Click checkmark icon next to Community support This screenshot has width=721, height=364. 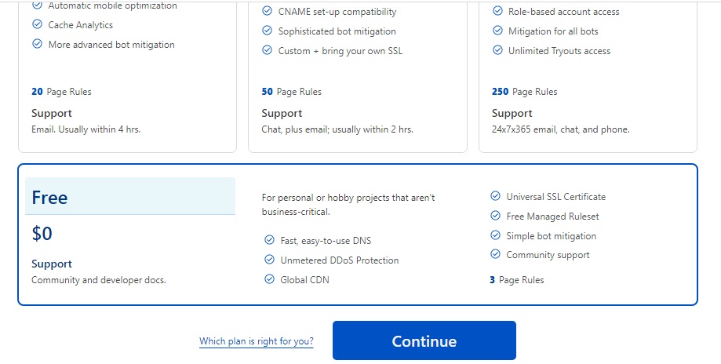pos(495,254)
